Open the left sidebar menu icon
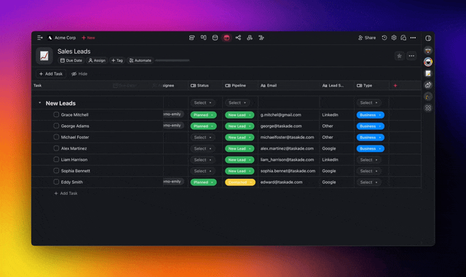Screen dimensions: 466x277 point(40,38)
